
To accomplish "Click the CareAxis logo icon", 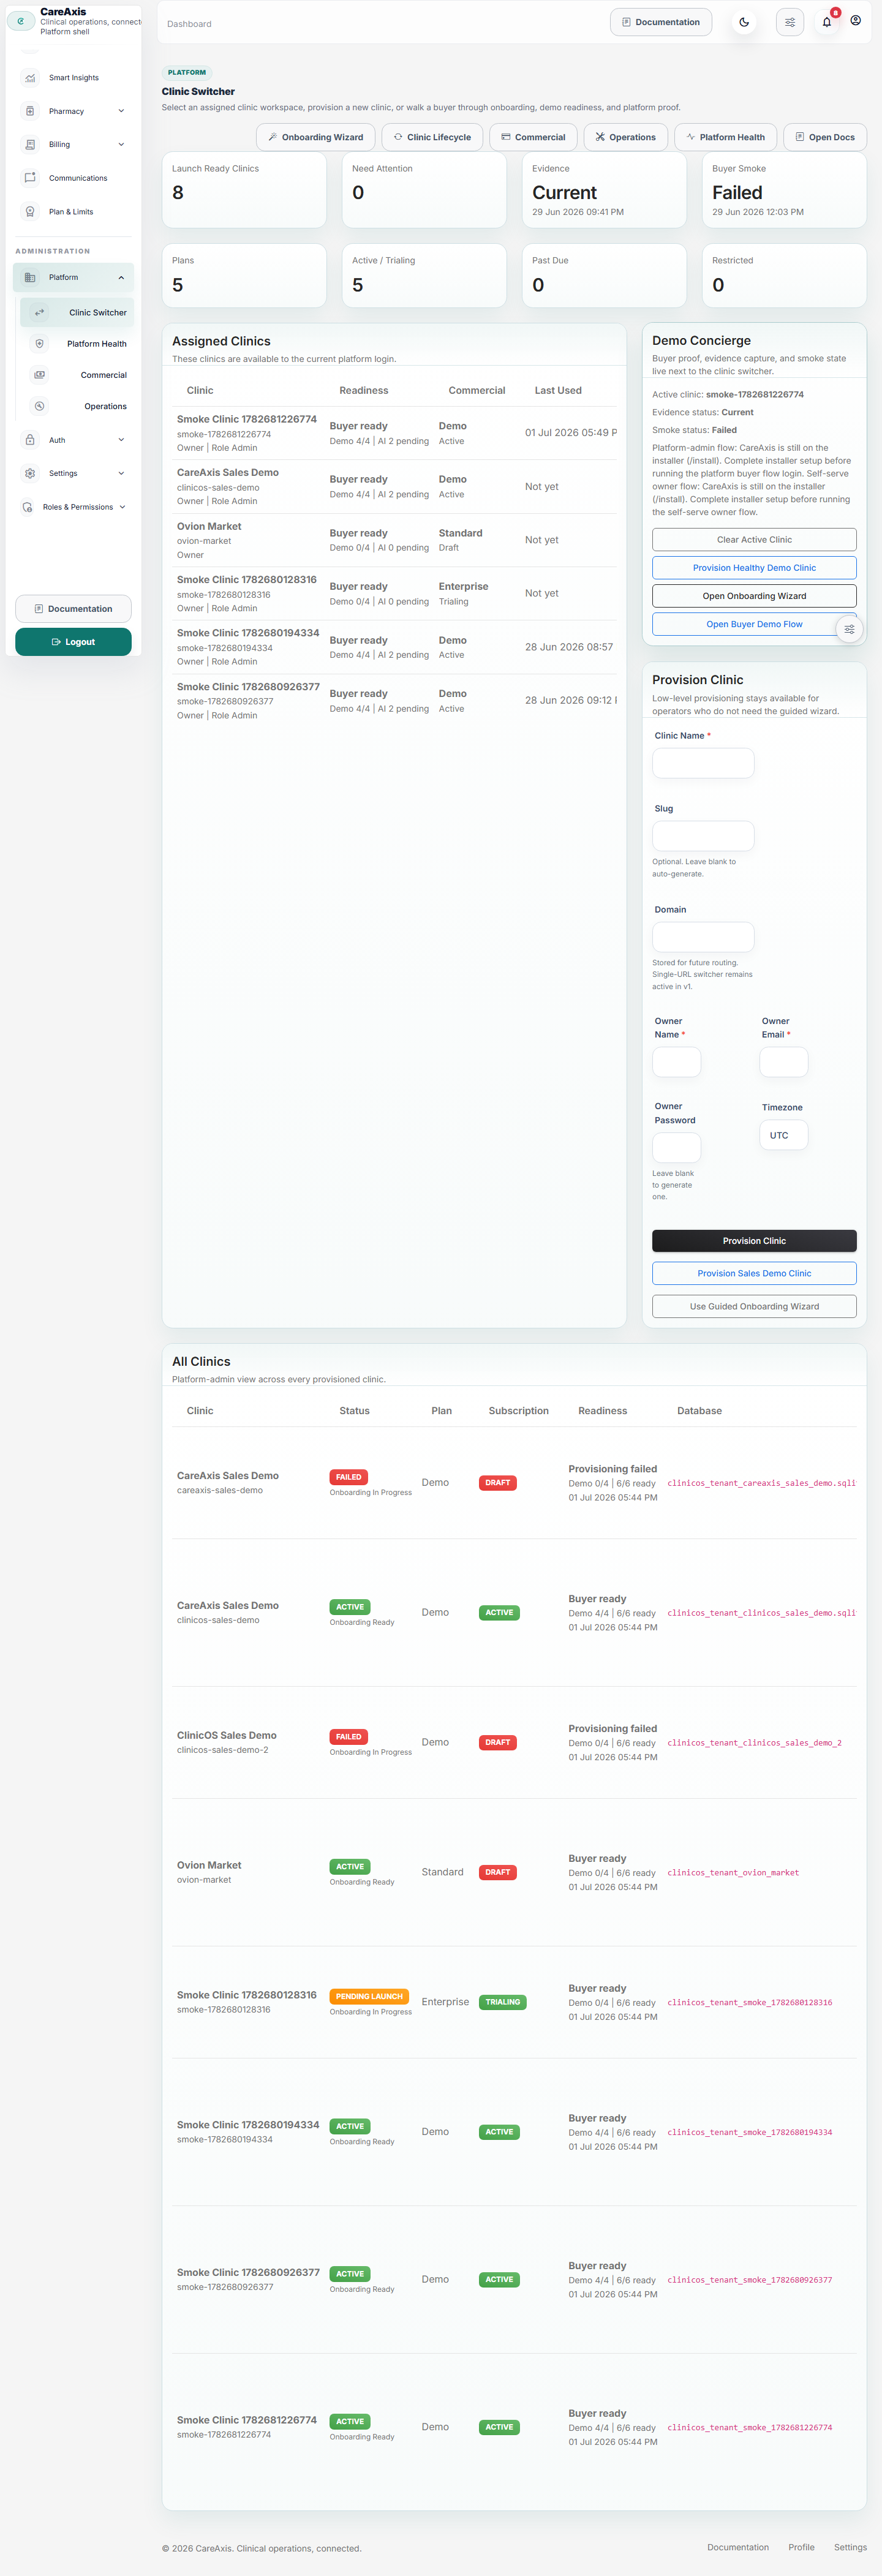I will [21, 21].
